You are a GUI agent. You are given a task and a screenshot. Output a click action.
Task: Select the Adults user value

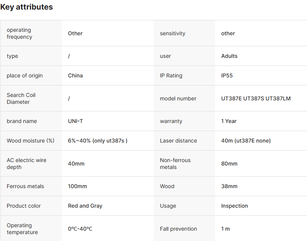(x=229, y=56)
